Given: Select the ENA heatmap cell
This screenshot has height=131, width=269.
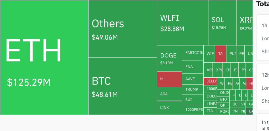Looking at the screenshot, I should 193,67.
